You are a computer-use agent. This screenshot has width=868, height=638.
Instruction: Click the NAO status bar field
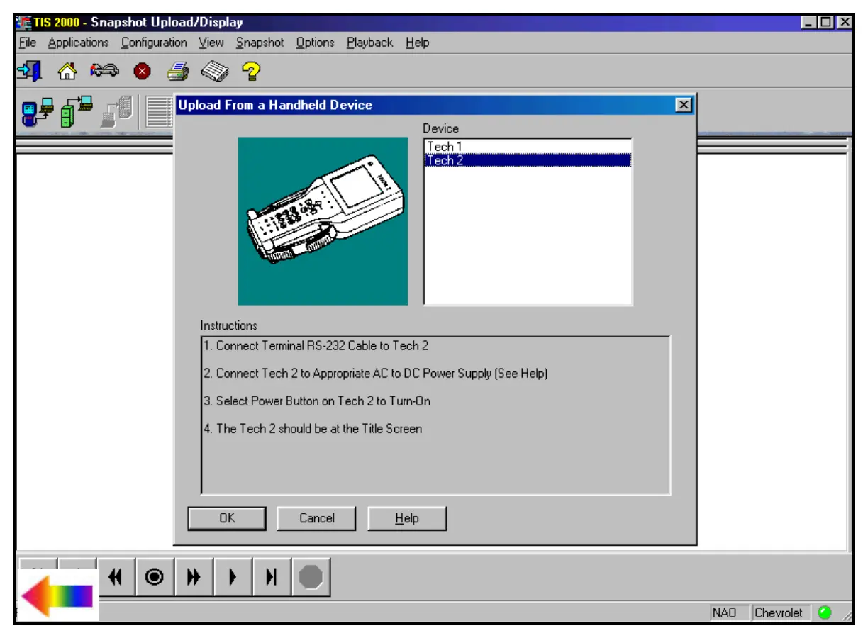point(730,612)
